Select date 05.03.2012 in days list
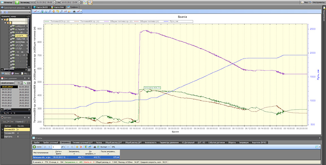 tap(7, 100)
